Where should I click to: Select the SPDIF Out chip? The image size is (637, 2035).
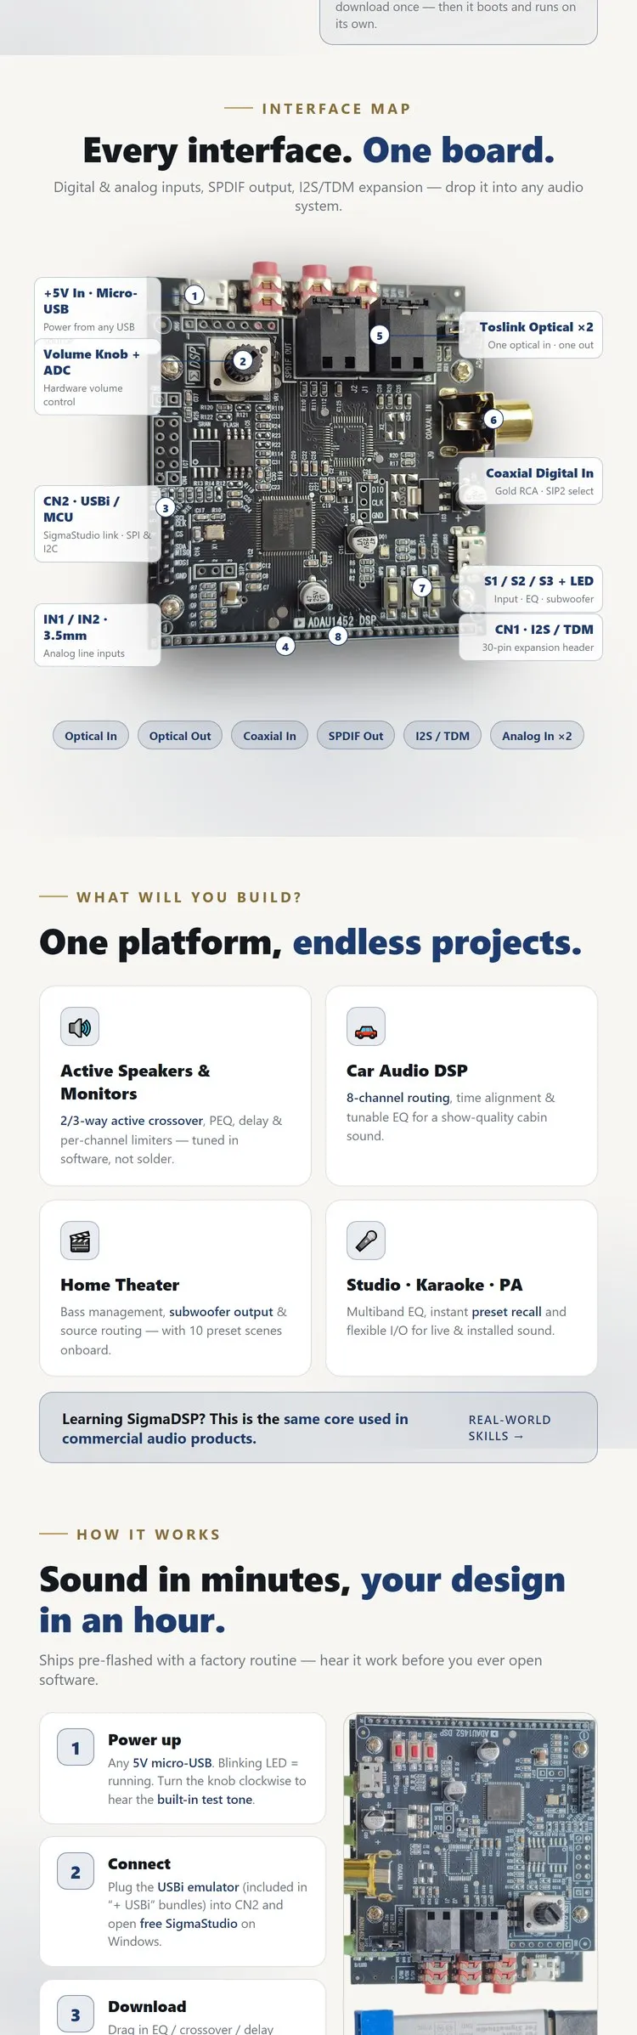point(356,736)
